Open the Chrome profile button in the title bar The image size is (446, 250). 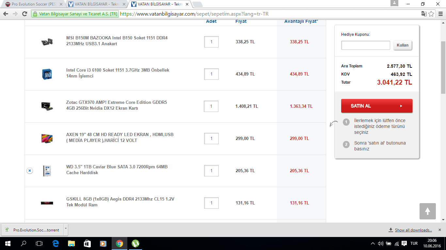click(x=394, y=3)
